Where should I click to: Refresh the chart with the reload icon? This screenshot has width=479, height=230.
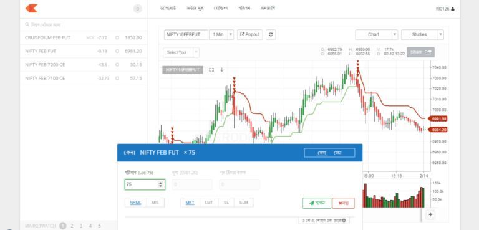[271, 34]
